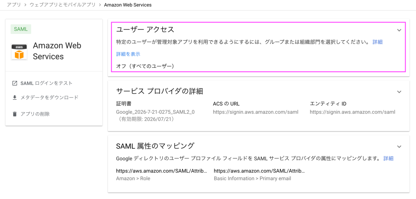Click the trash can icon for app deletion
Screen dimensions: 416x199
tap(15, 114)
